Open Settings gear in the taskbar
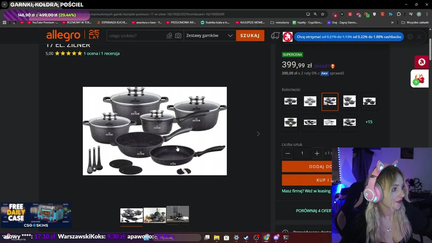The height and width of the screenshot is (243, 432). (237, 238)
